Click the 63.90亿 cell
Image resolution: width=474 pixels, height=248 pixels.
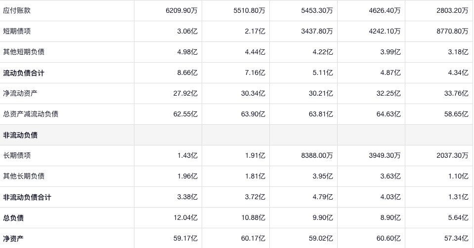click(255, 114)
